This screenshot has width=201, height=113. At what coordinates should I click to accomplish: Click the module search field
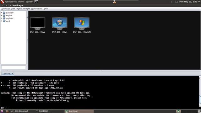click(x=14, y=67)
